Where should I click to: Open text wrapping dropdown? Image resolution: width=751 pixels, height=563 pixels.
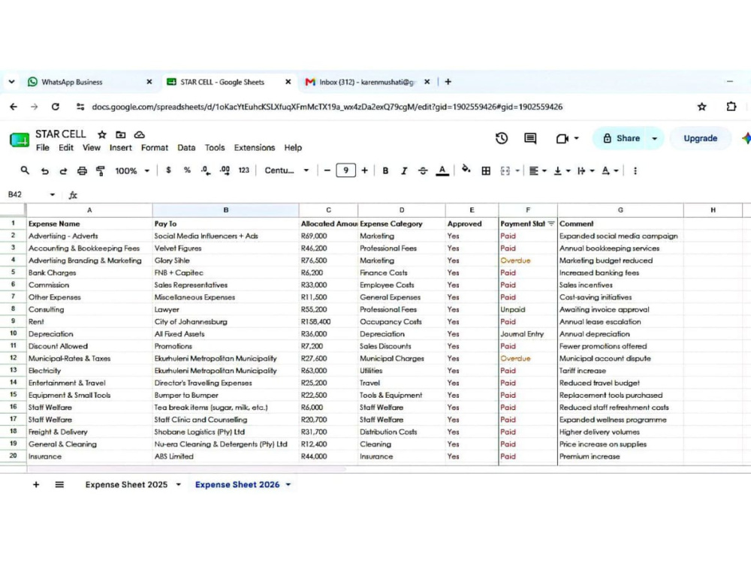[x=585, y=171]
